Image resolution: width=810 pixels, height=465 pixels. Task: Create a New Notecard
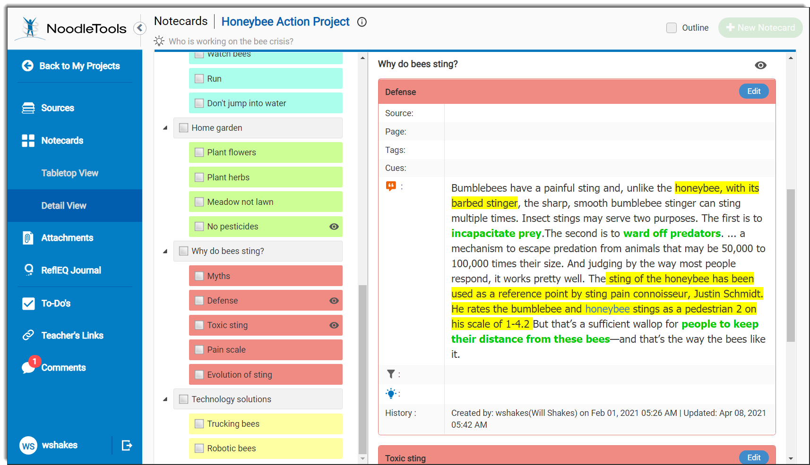(x=760, y=28)
